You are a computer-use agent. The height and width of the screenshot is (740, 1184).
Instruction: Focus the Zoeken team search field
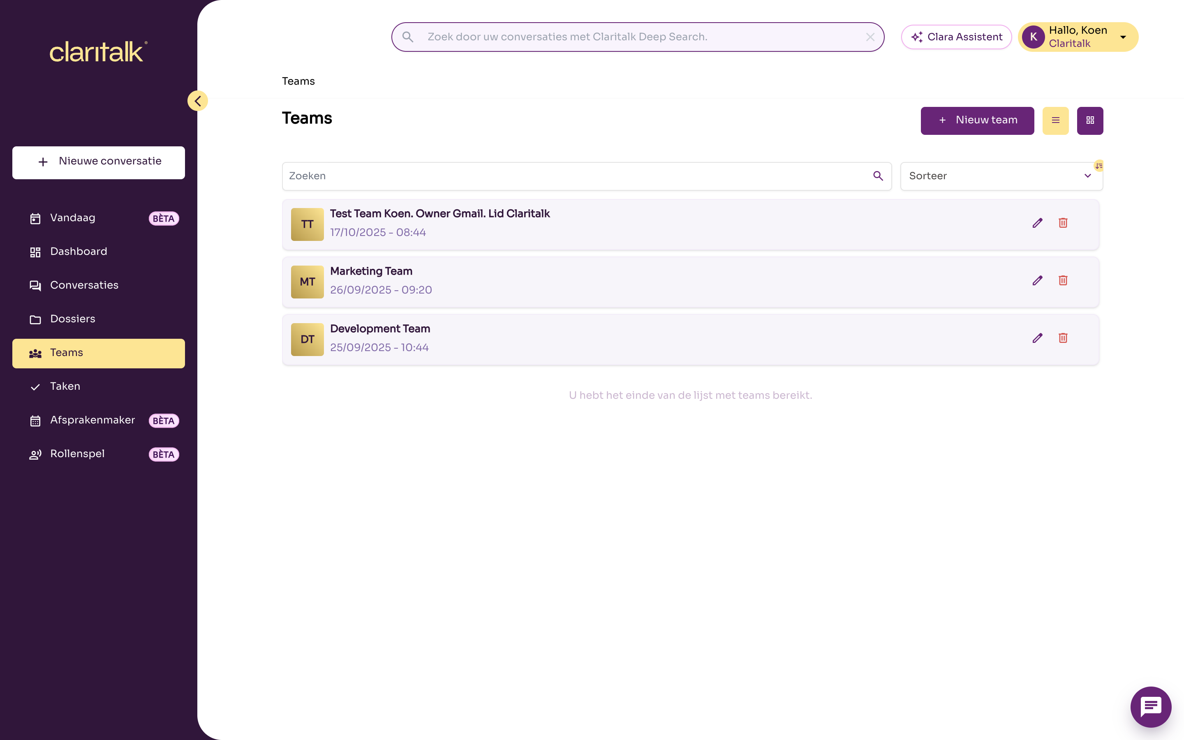click(587, 176)
